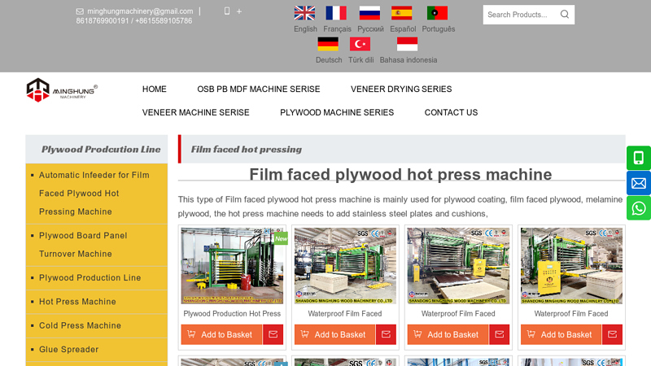Click the English language label
Viewport: 651px width, 366px height.
305,29
